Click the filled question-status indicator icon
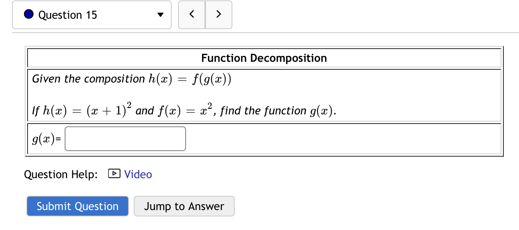 (x=28, y=14)
